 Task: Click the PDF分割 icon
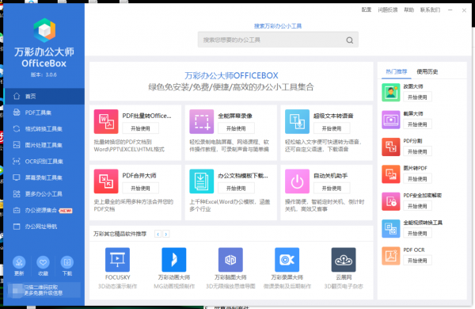coord(391,147)
